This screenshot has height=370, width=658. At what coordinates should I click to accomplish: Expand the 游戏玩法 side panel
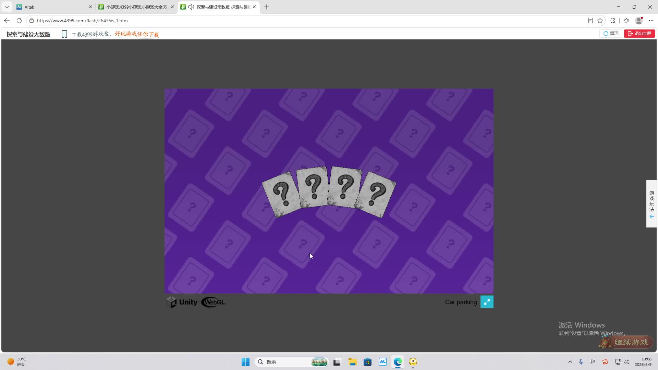651,204
